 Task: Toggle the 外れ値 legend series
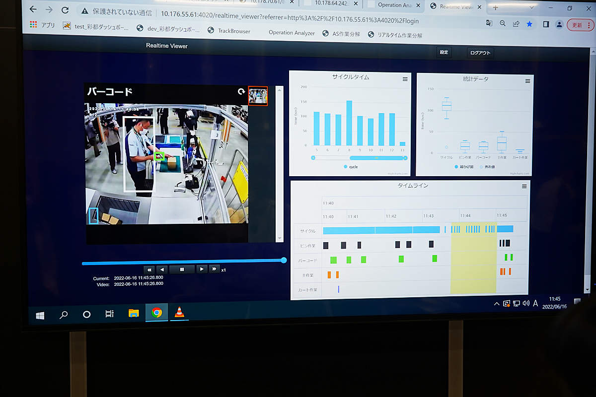point(487,167)
